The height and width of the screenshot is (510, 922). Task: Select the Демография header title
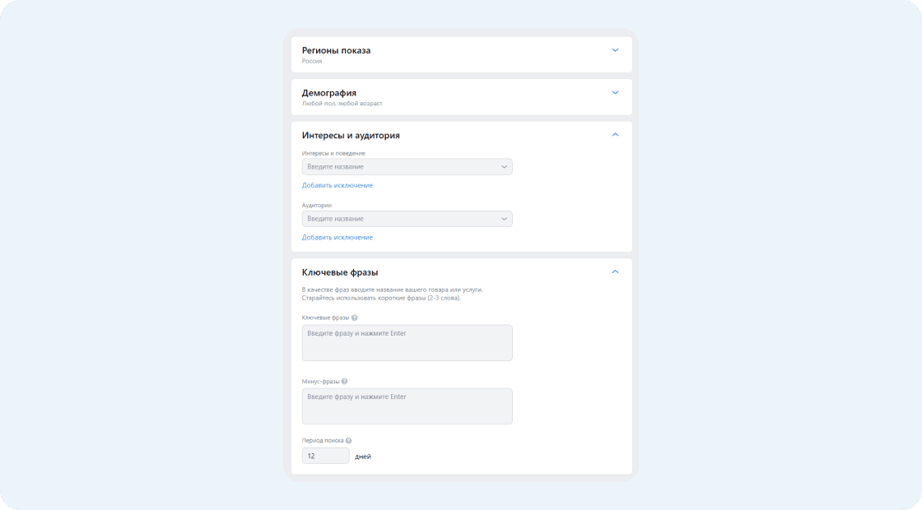point(329,93)
